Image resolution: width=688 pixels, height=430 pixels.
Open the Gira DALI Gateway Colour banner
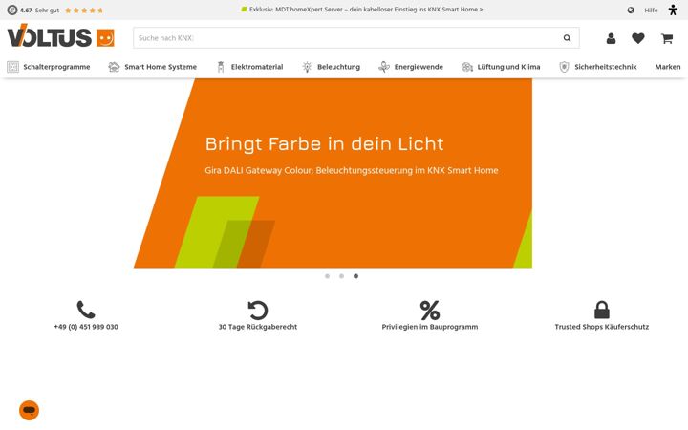333,173
